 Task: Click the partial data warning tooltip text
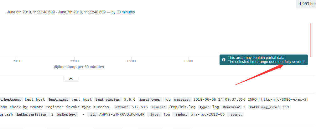(266, 60)
